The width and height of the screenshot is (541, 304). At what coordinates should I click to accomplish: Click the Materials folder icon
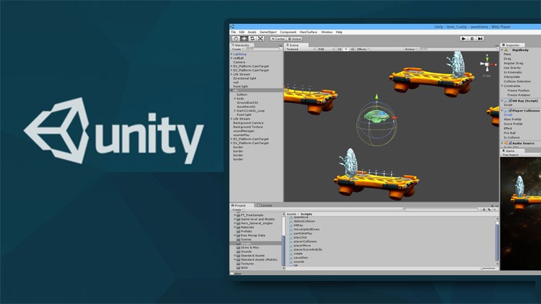pyautogui.click(x=239, y=228)
